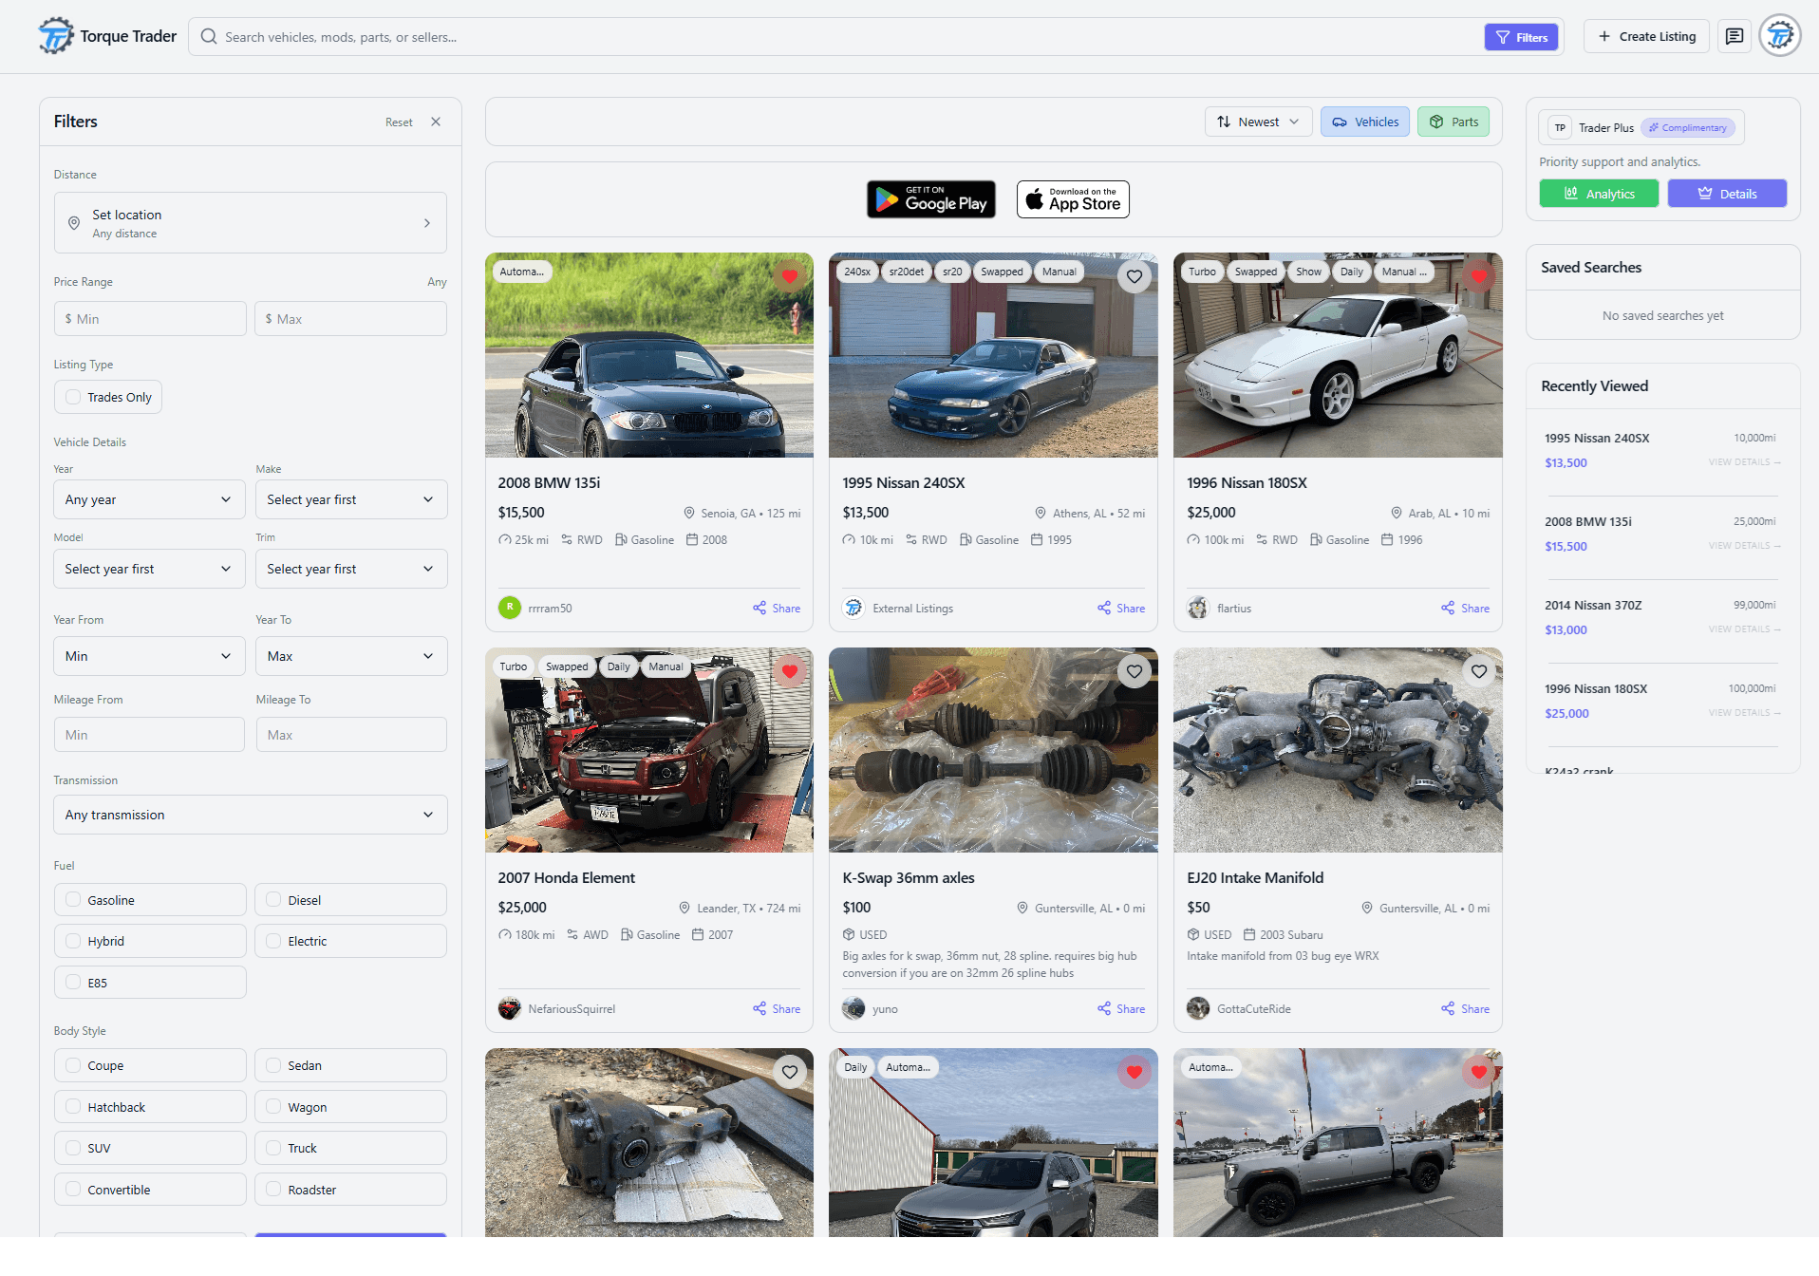Screen dimensions: 1819x1276
Task: Click the Torque Trader logo icon
Action: click(x=56, y=36)
